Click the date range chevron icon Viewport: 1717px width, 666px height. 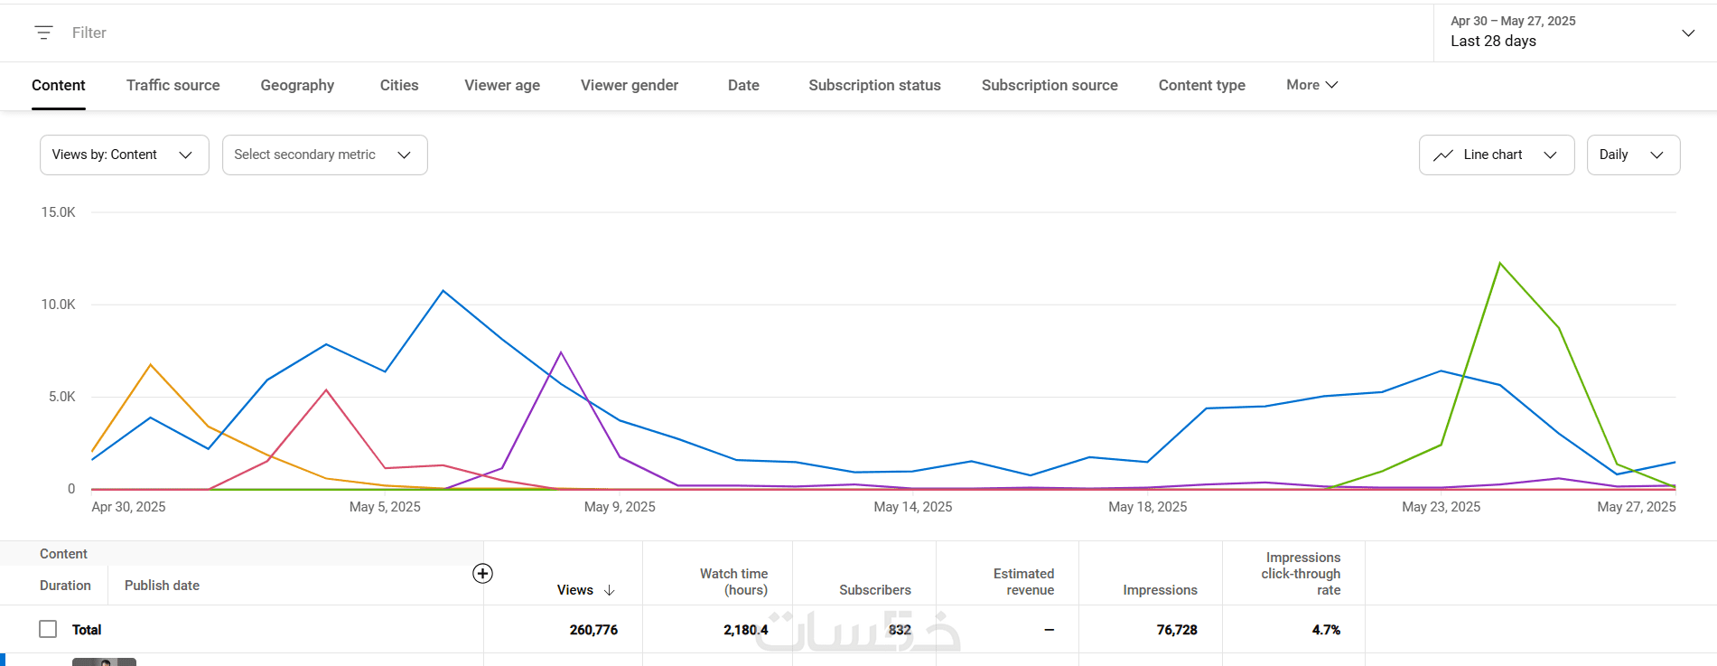tap(1687, 33)
